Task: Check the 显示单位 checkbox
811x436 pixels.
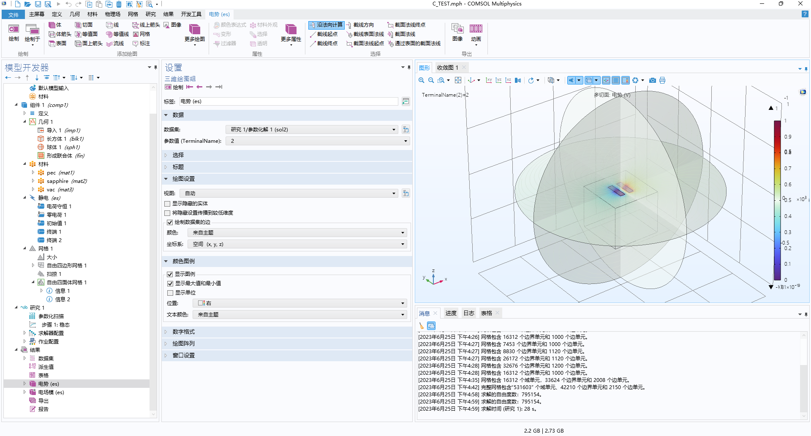Action: [x=170, y=293]
